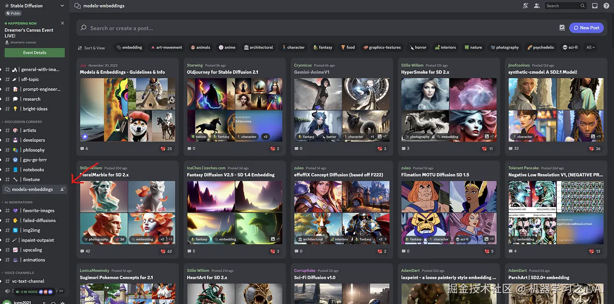
Task: Toggle the photography tag filter
Action: (x=504, y=47)
